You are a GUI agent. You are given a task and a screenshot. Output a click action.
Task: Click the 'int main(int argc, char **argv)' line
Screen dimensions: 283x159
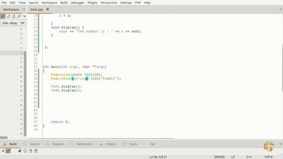pos(75,67)
